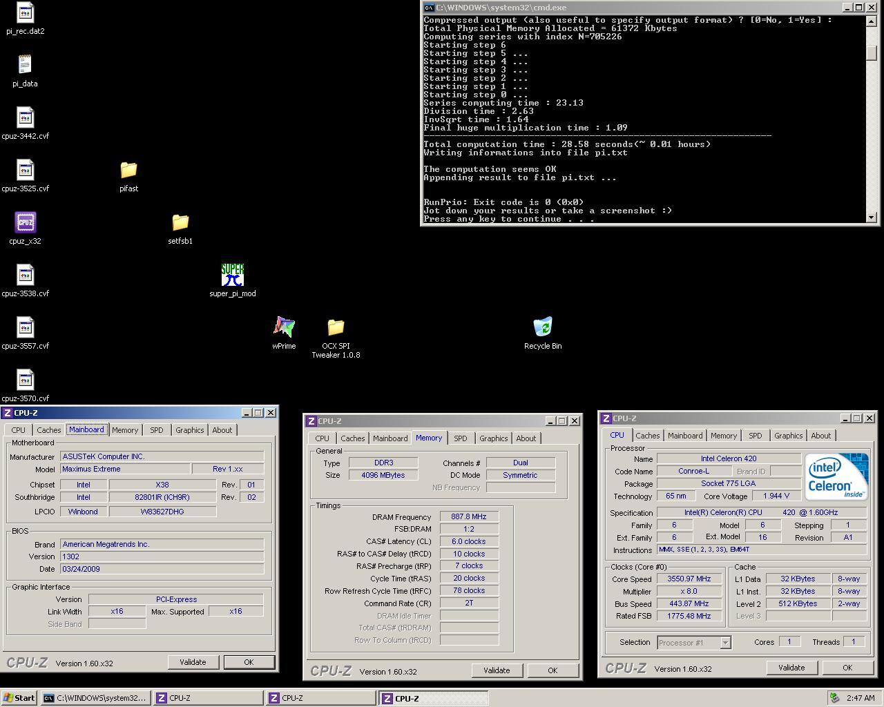
Task: Open Mainboard tab in CPU-Z CPU window
Action: click(685, 436)
